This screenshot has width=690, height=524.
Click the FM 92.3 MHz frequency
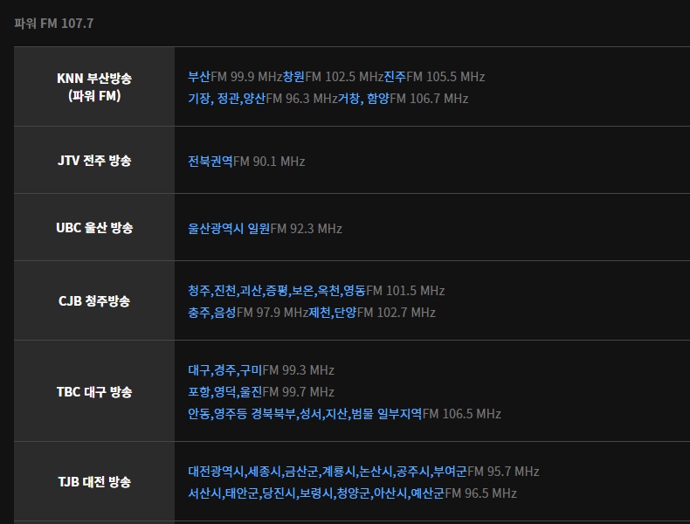pyautogui.click(x=307, y=229)
